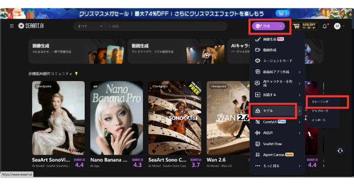Click the user avatar M
354x185 pixels.
click(x=337, y=26)
